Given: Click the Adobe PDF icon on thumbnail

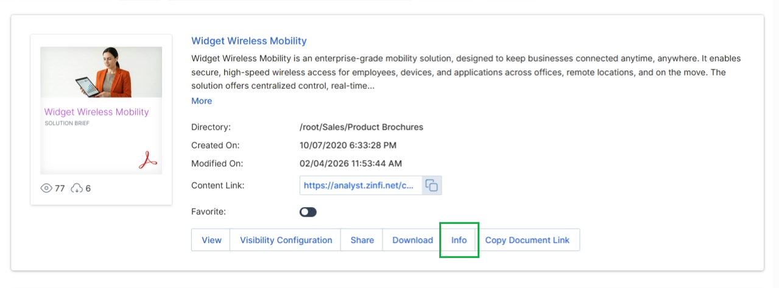Looking at the screenshot, I should [x=147, y=160].
